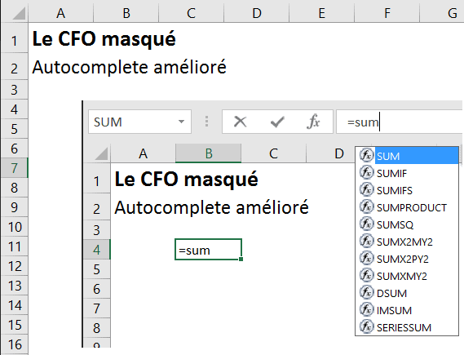Select row 12 header in outer sheet

pos(15,266)
